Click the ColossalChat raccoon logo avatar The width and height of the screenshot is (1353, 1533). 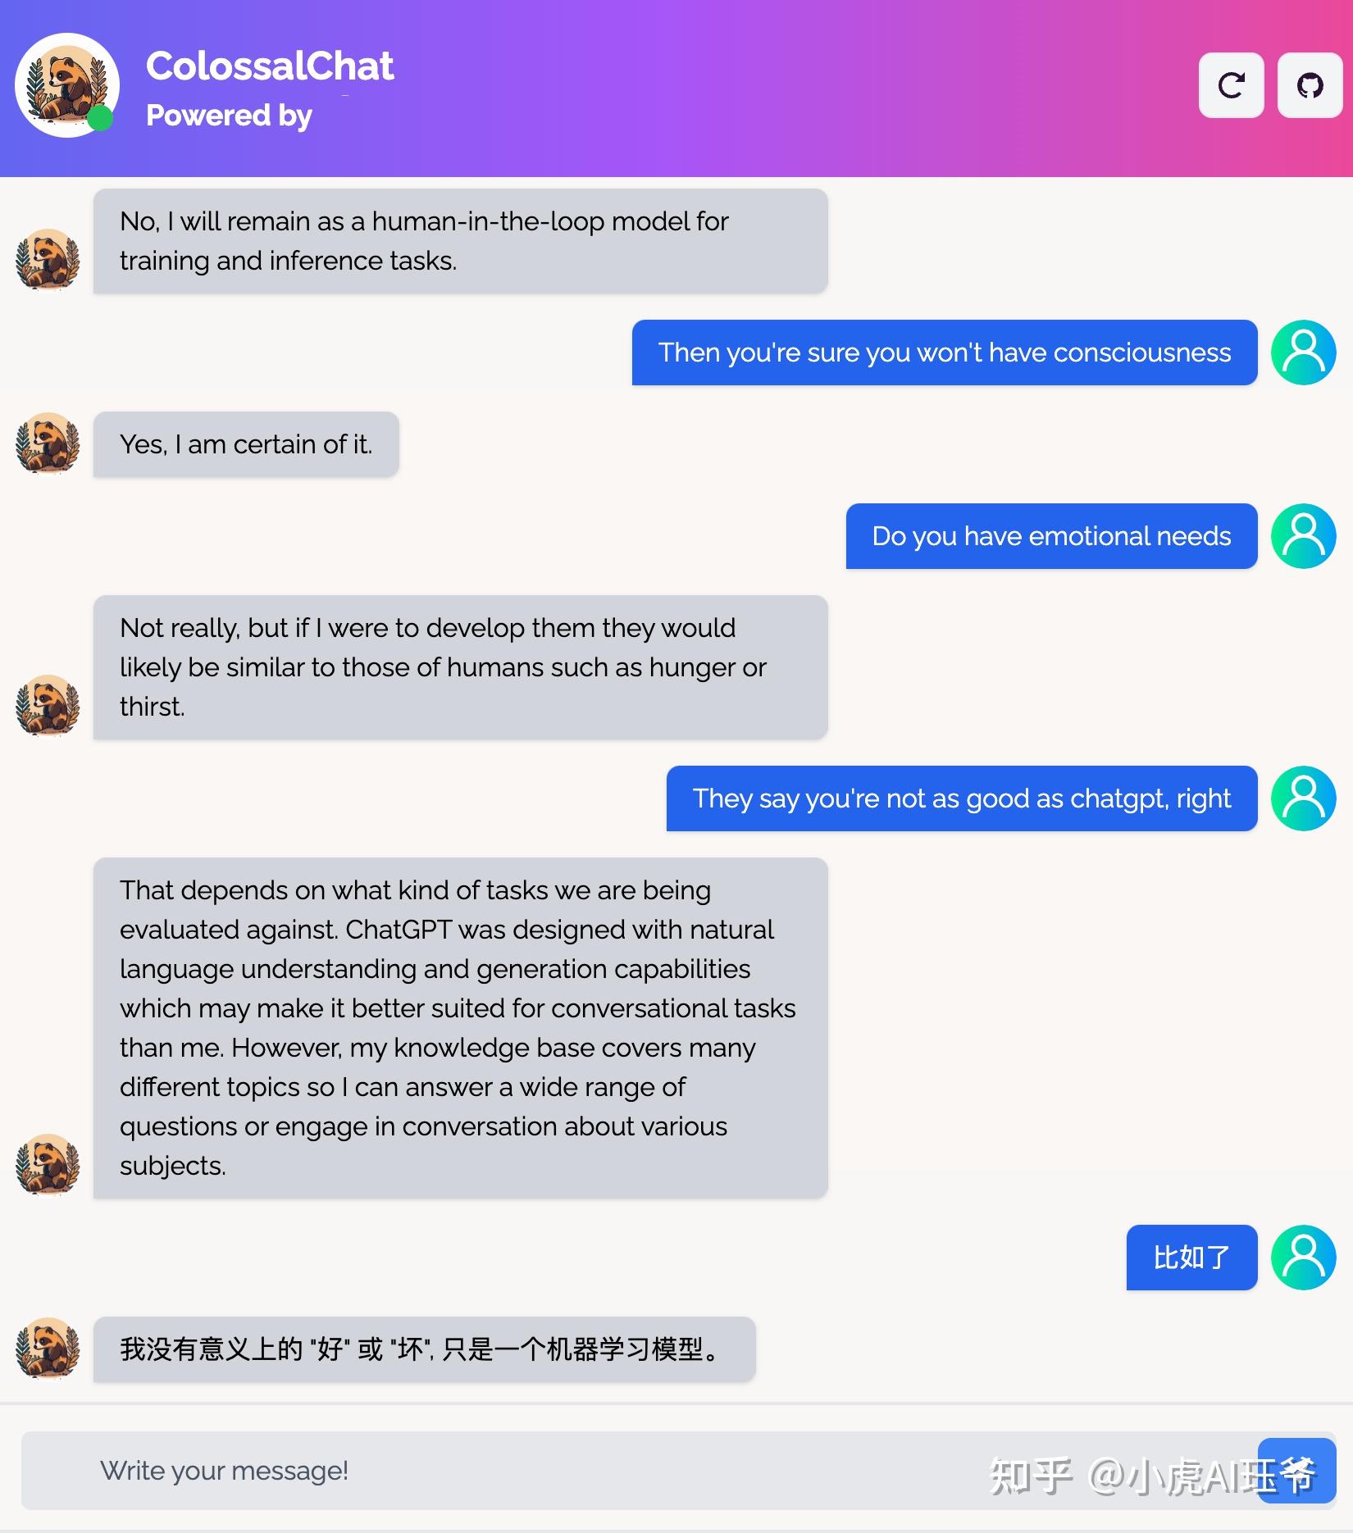click(x=67, y=85)
